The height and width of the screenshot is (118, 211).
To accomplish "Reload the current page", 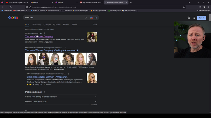I will [x=11, y=7].
